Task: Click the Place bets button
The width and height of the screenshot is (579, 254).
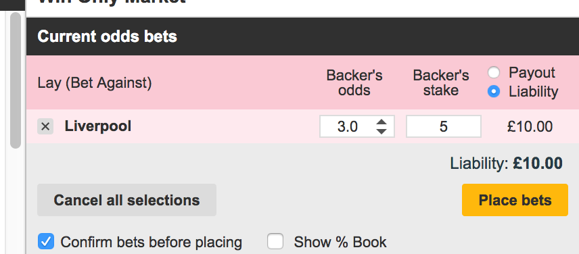Action: pyautogui.click(x=515, y=200)
